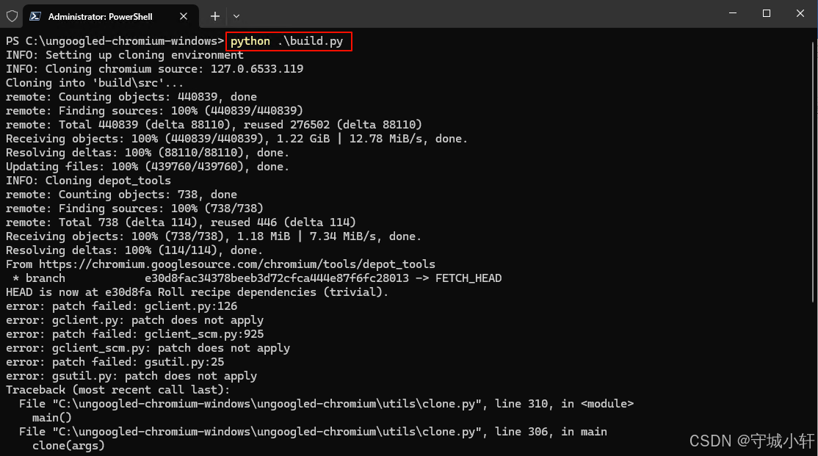This screenshot has height=456, width=818.
Task: Click the vertical scrollbar thumb
Action: (814, 171)
